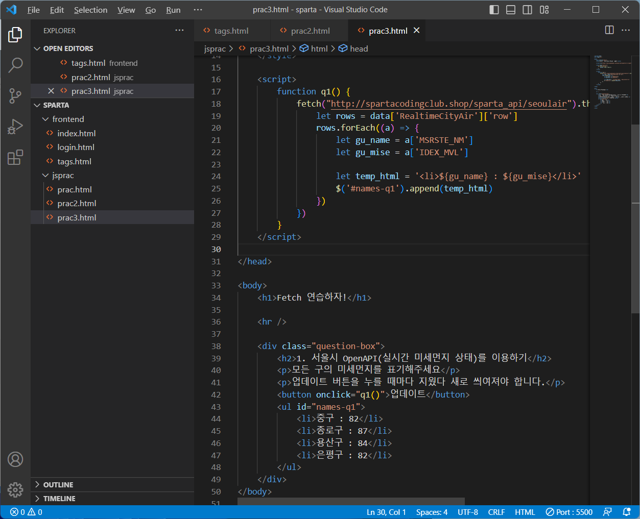Open the Search view in activity bar
Screen dimensions: 640x519
tap(15, 65)
